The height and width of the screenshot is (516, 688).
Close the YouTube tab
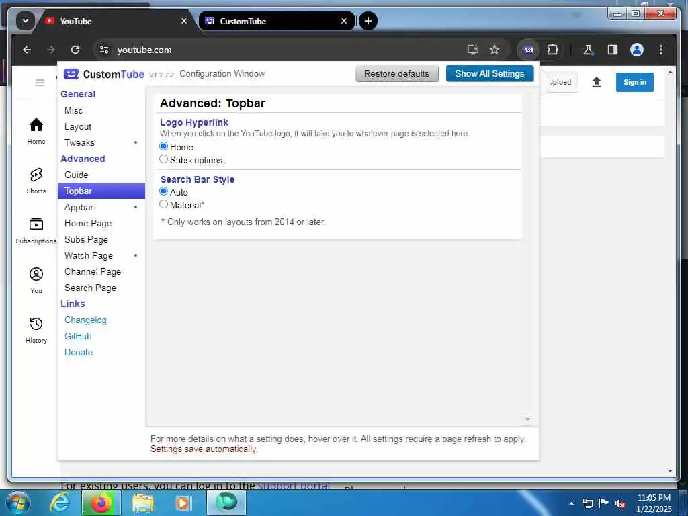[x=184, y=21]
